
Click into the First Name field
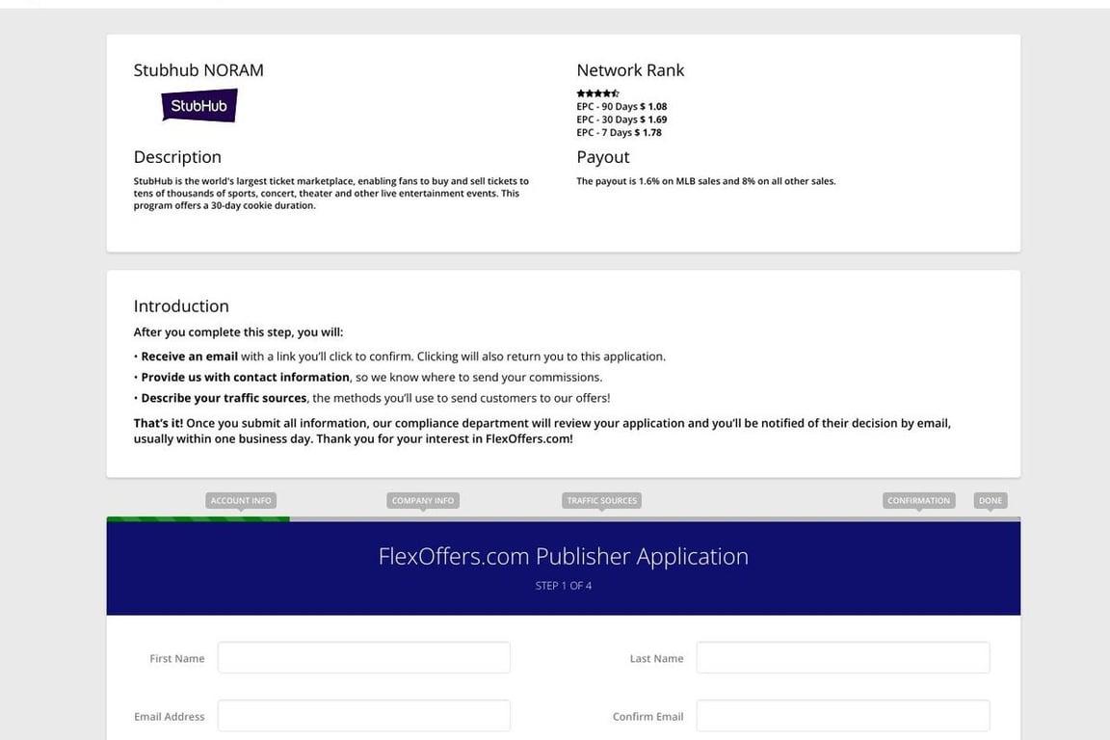click(363, 657)
